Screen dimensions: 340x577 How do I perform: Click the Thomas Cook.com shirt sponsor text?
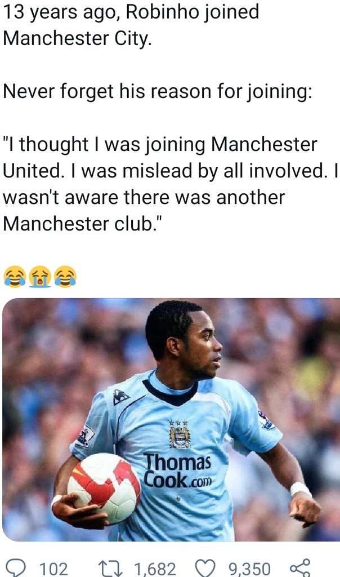(x=178, y=471)
